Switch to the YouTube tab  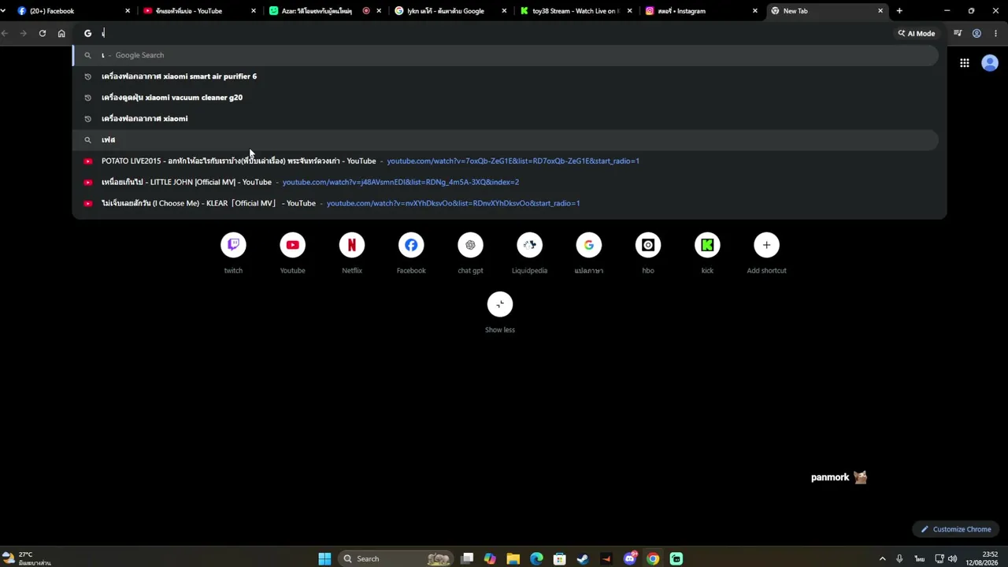pos(198,11)
